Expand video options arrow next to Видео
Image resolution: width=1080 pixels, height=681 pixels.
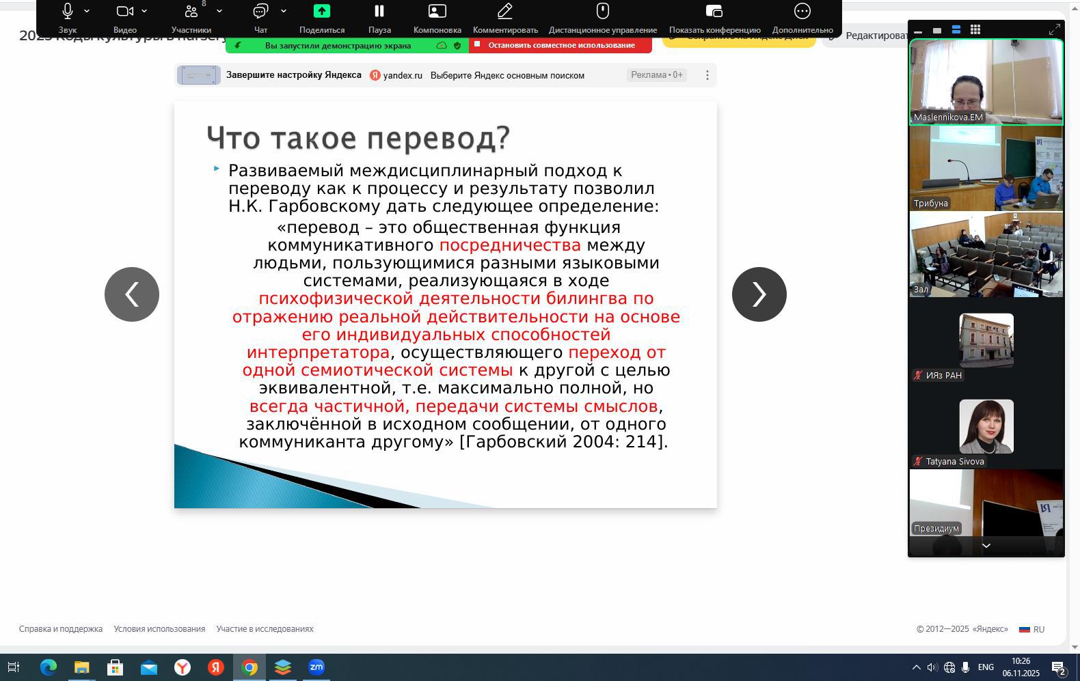coord(144,11)
